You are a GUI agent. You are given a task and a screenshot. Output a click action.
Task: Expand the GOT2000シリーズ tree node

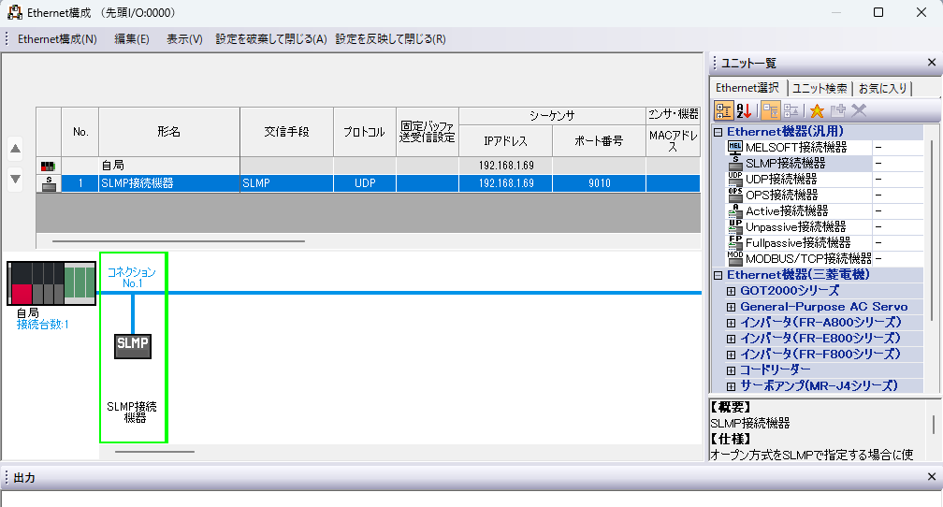point(731,291)
